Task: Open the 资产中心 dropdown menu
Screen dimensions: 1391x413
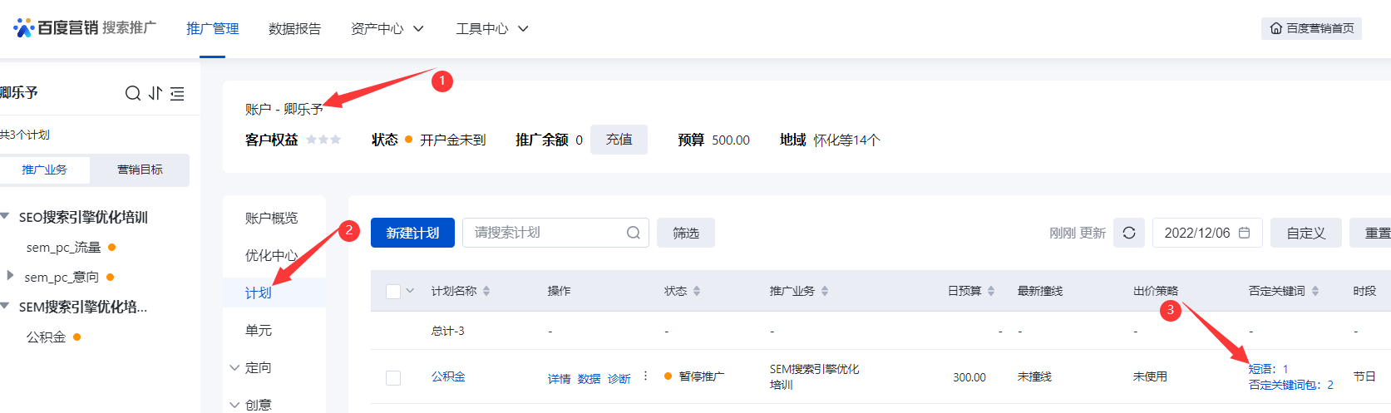Action: pyautogui.click(x=387, y=28)
